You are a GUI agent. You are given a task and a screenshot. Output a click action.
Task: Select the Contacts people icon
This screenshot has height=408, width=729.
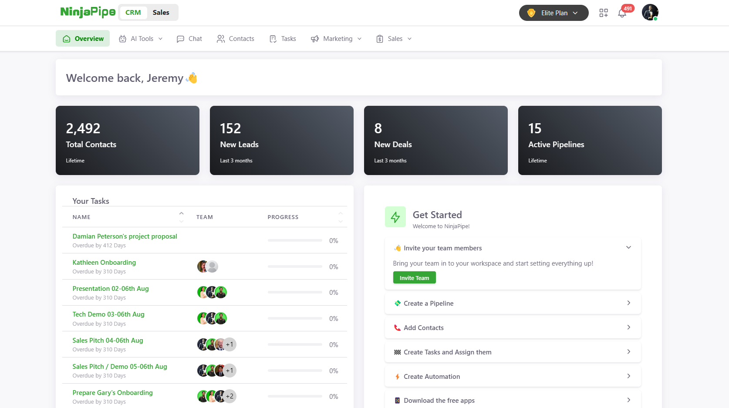coord(221,39)
